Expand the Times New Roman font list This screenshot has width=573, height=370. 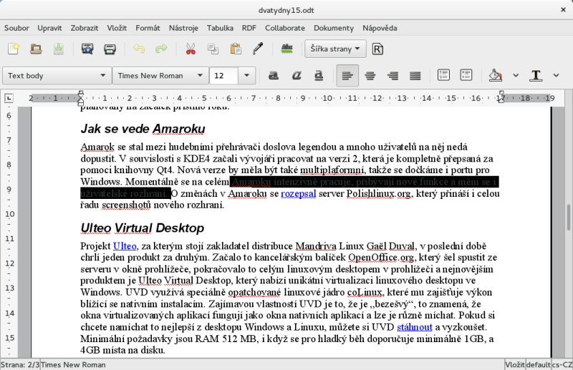[x=198, y=75]
